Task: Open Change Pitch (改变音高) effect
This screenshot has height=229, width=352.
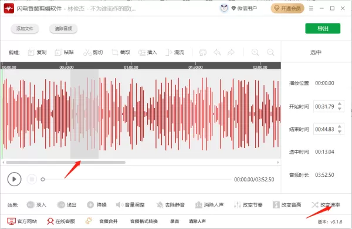Action: 287,205
